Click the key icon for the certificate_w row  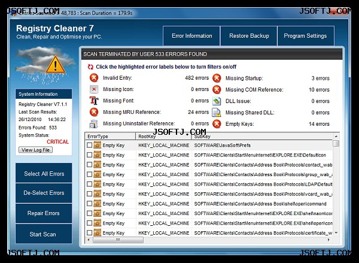(x=98, y=232)
